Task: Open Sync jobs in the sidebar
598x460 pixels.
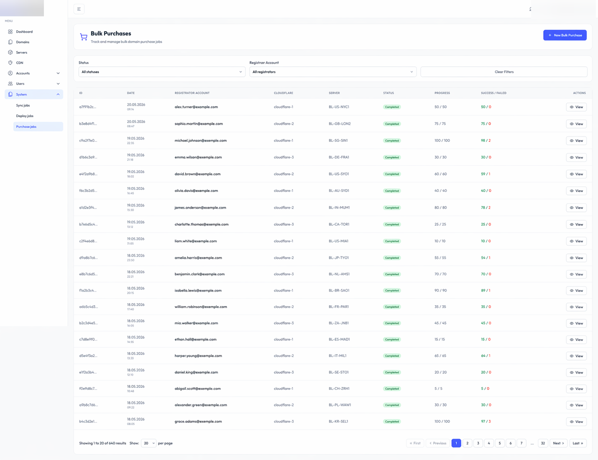Action: pyautogui.click(x=23, y=105)
